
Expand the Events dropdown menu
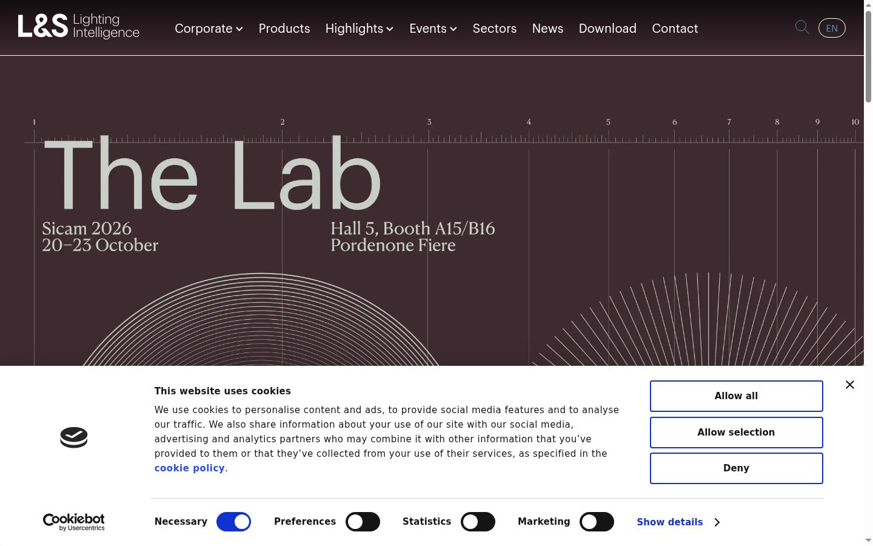coord(433,29)
